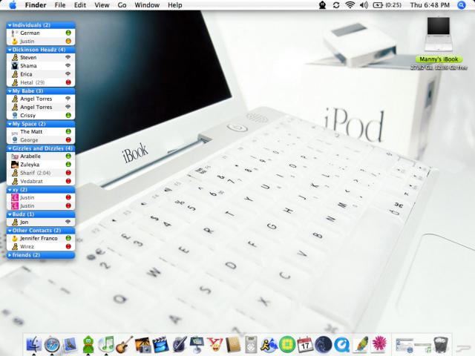Open the volume menu bar icon
Screen dimensions: 475x356
(364, 5)
